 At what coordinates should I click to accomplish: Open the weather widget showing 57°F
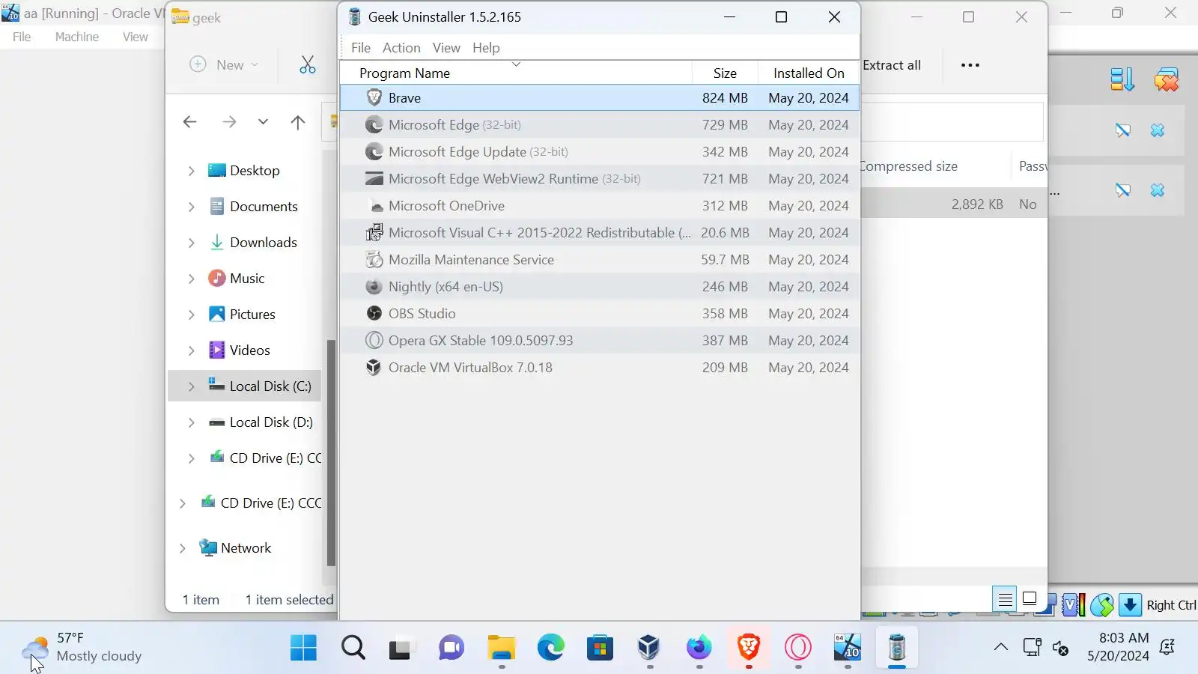[x=82, y=648]
